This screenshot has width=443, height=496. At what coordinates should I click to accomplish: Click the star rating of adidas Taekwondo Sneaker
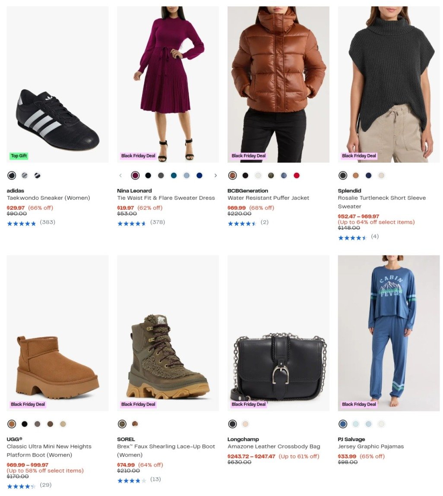click(22, 223)
